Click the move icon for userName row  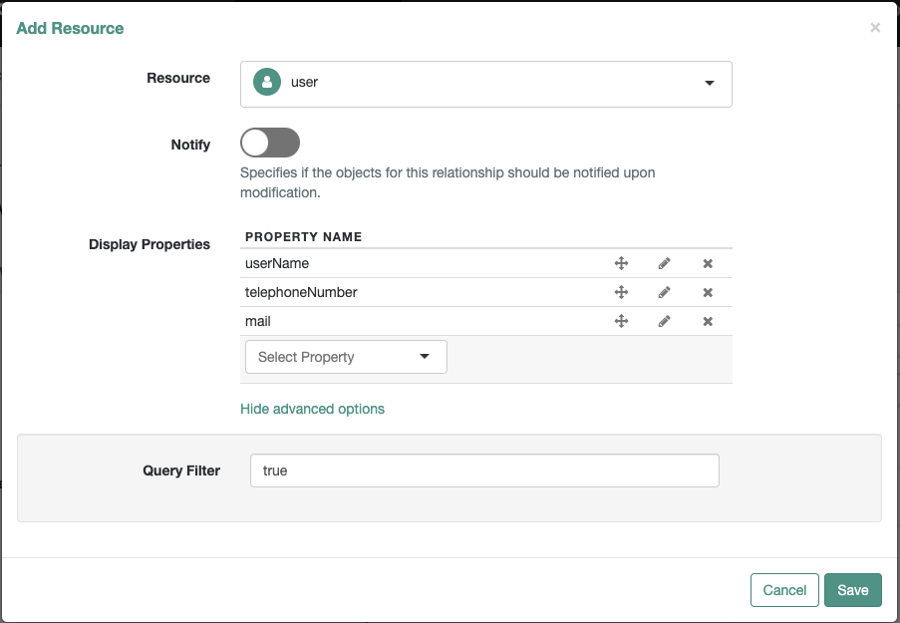click(621, 264)
